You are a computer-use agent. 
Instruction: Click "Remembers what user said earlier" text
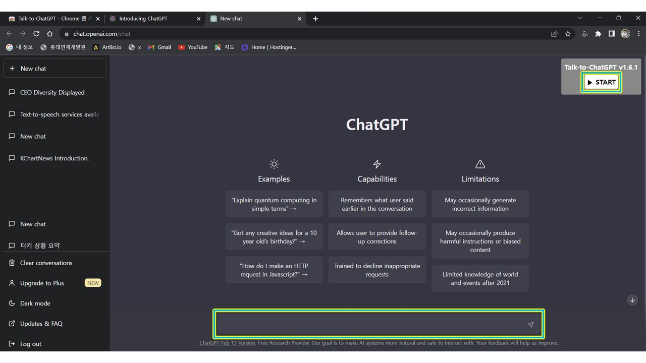[377, 204]
